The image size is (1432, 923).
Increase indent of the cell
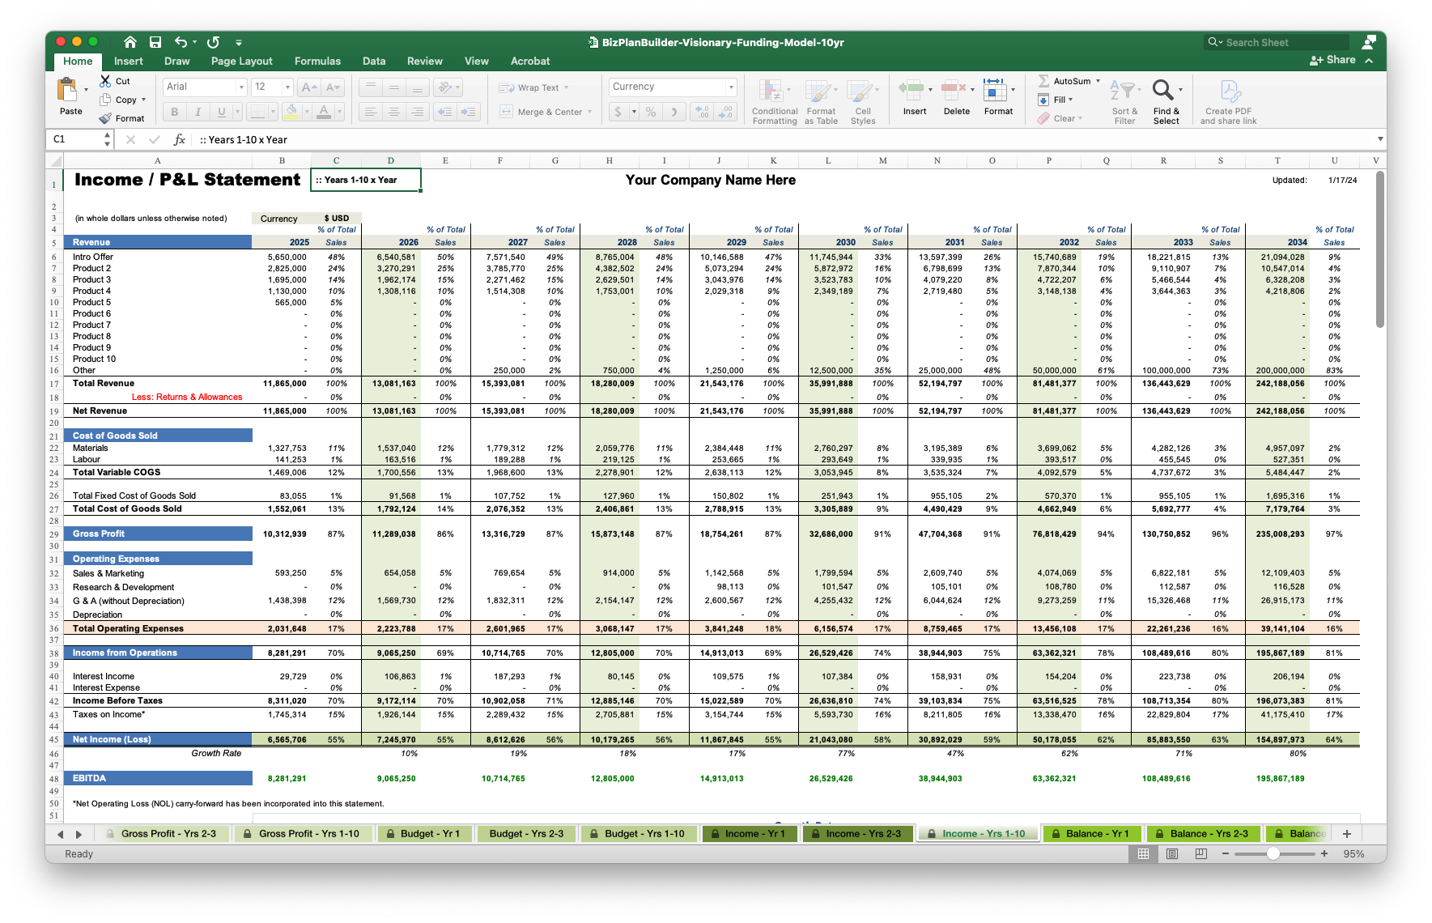click(470, 112)
